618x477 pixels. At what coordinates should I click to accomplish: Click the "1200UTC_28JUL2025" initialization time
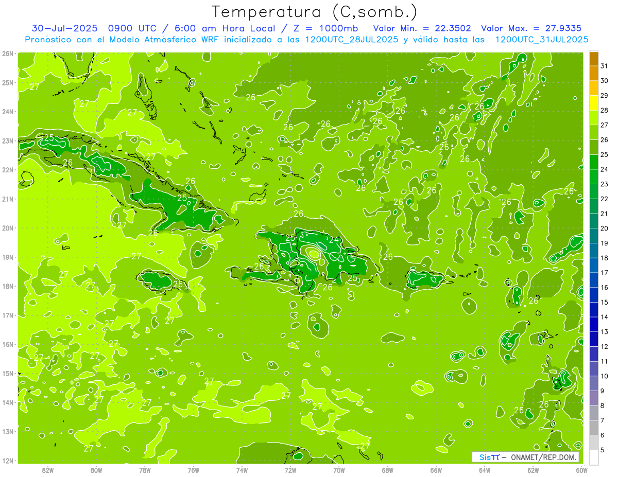click(x=353, y=40)
